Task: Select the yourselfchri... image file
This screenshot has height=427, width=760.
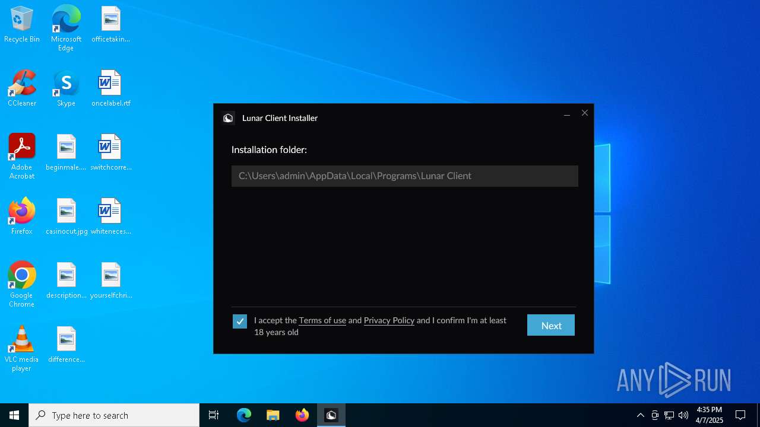Action: click(x=110, y=281)
